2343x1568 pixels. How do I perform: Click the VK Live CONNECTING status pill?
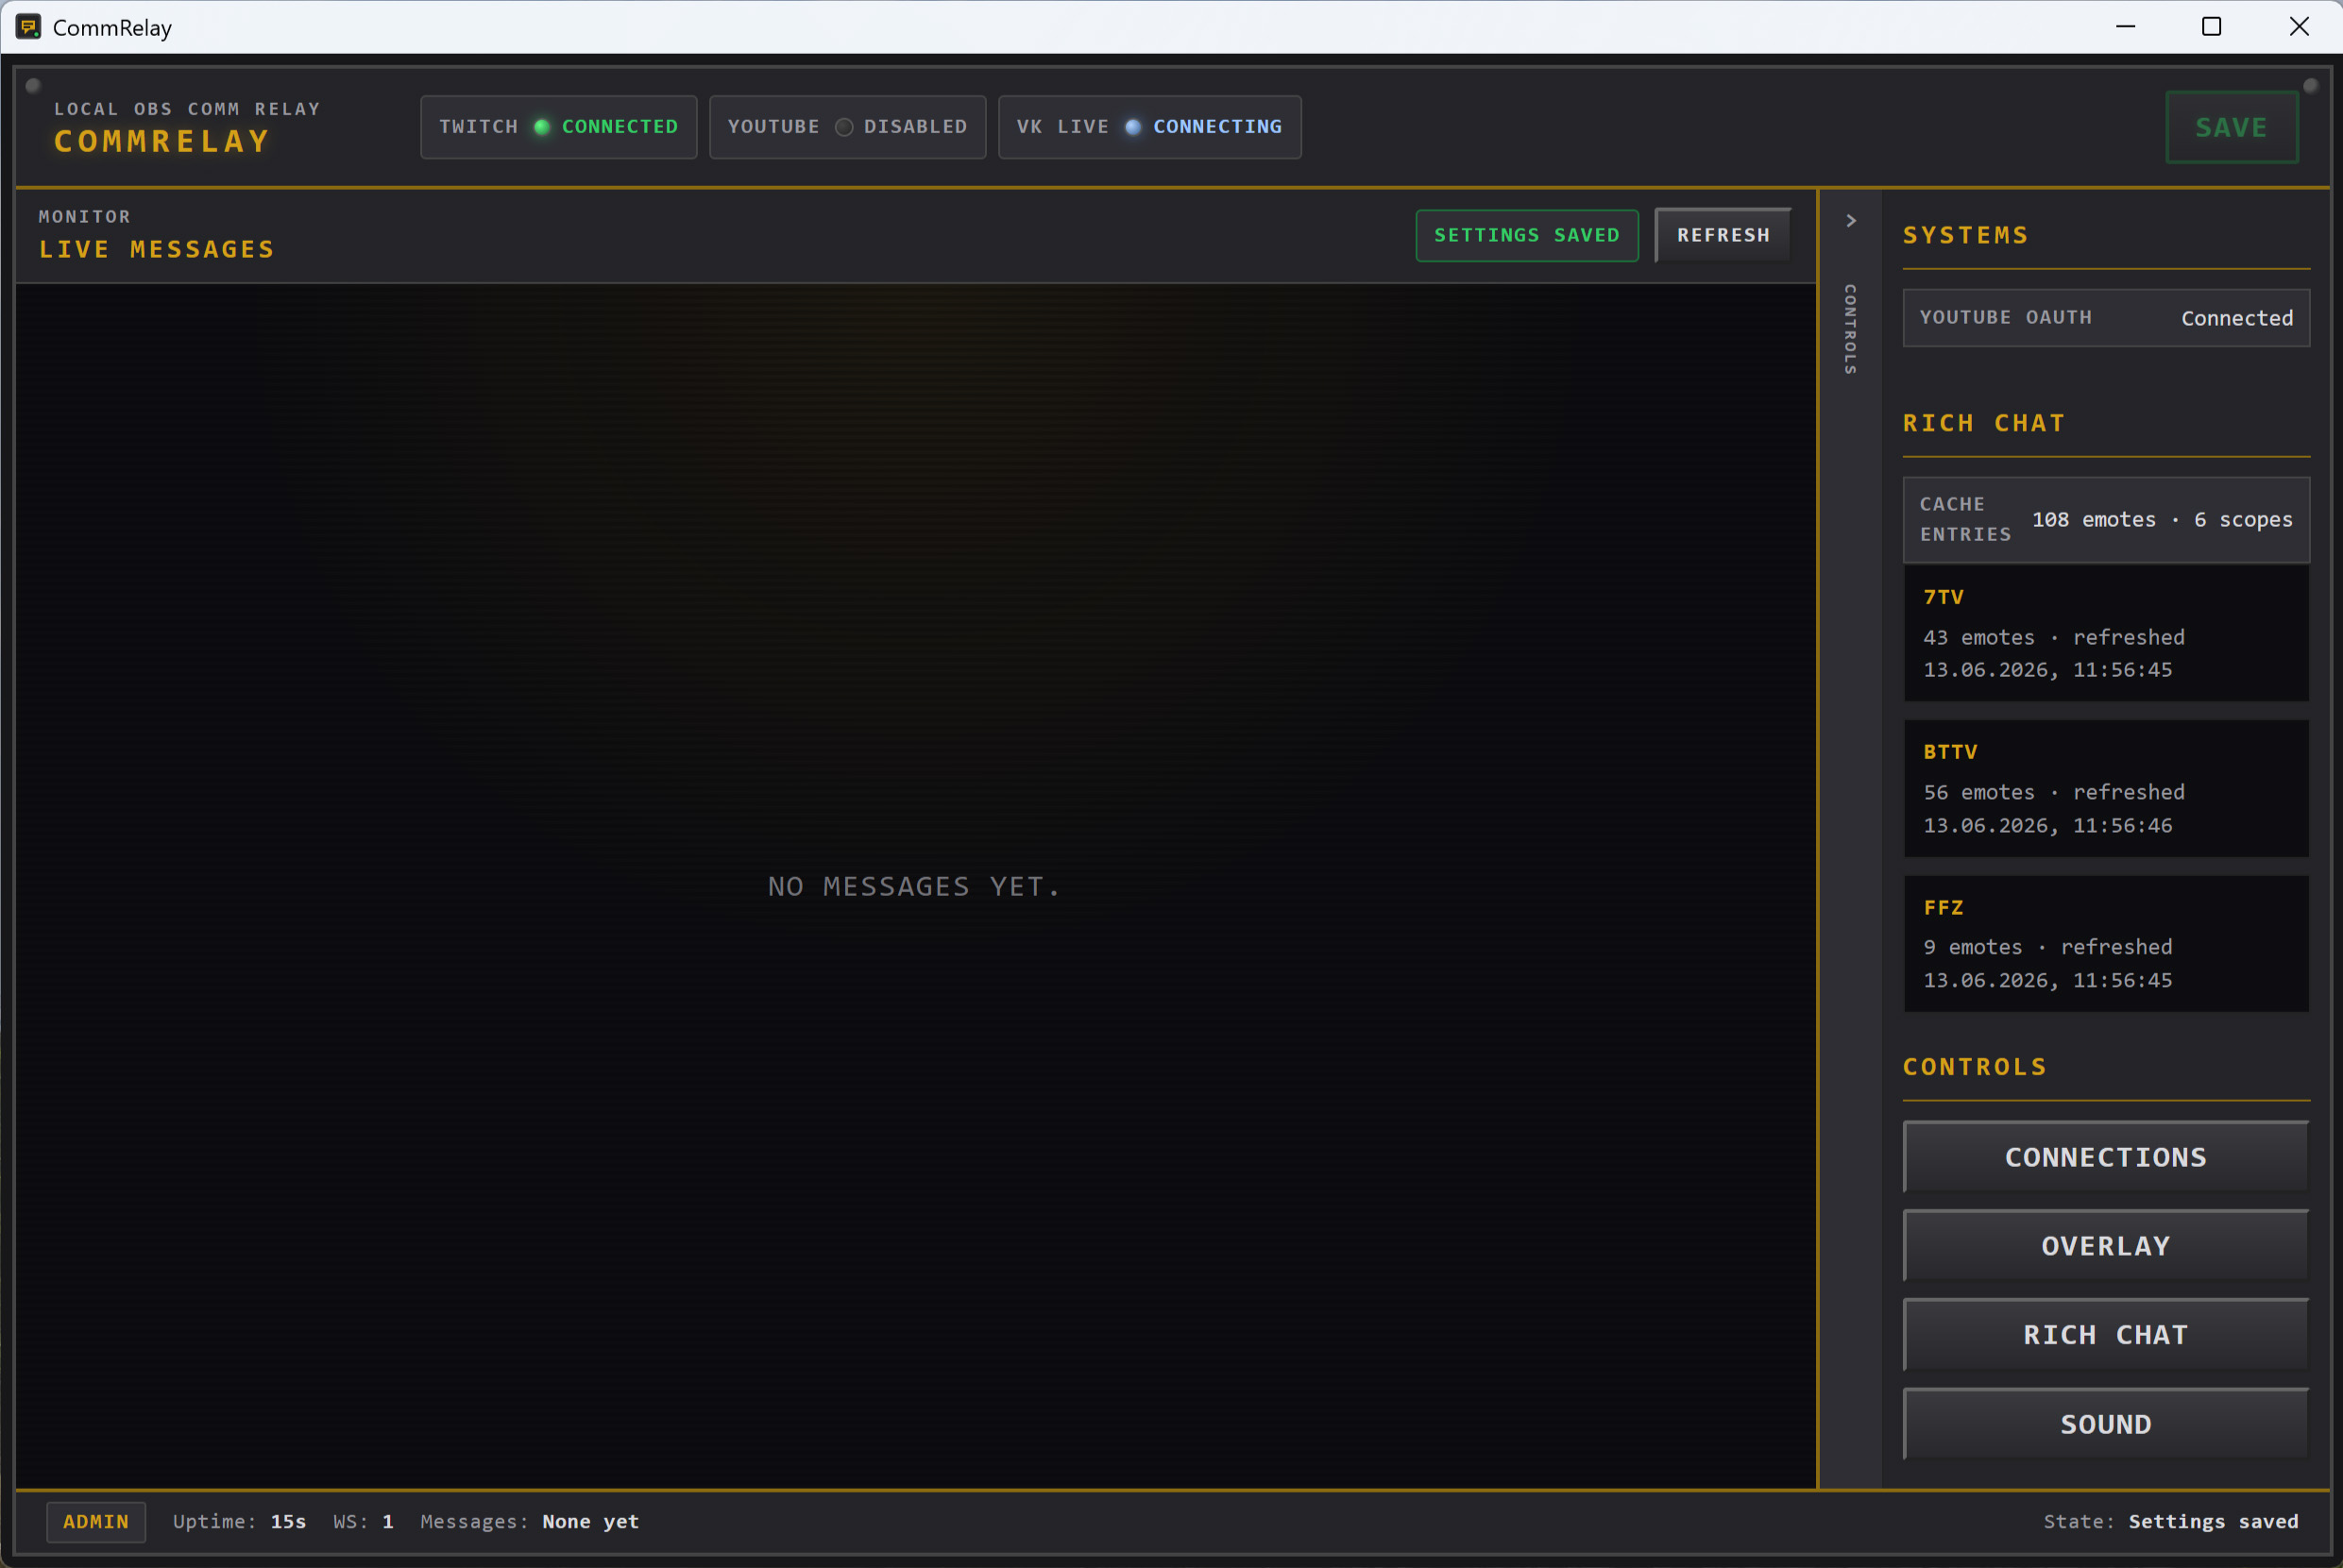[x=1149, y=127]
